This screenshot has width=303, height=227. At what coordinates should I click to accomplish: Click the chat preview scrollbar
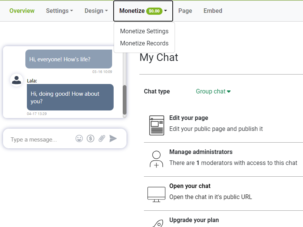[x=125, y=100]
